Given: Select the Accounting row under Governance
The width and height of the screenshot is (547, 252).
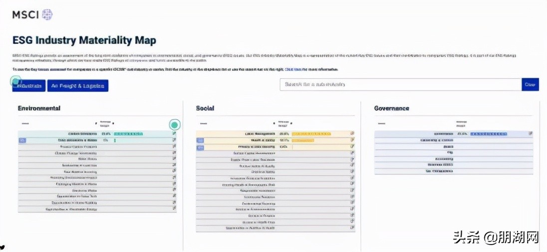Looking at the screenshot, I should [x=454, y=159].
